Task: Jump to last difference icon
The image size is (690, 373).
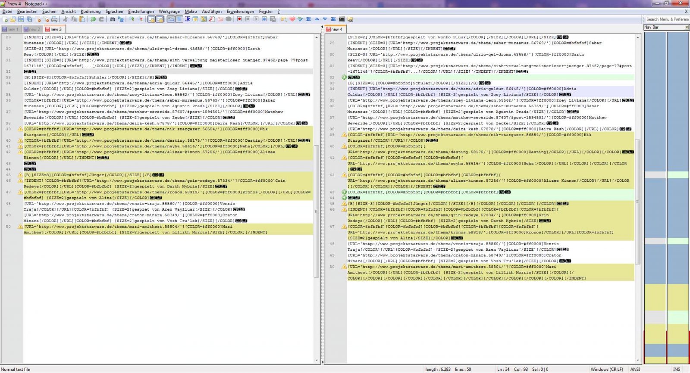Action: coord(333,19)
